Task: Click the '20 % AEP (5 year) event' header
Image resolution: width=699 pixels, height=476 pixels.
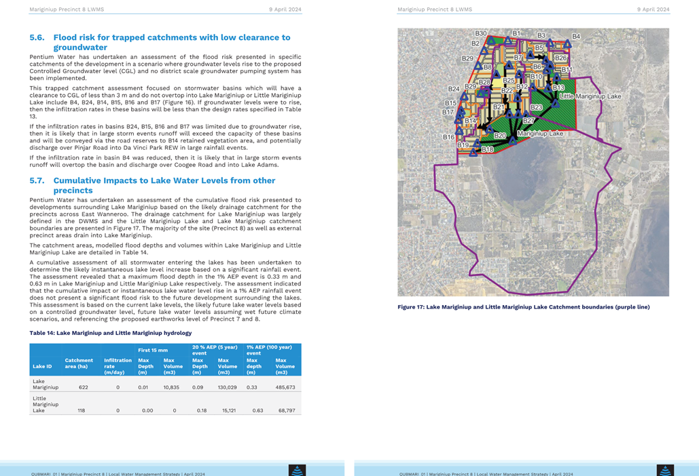Action: pos(215,350)
